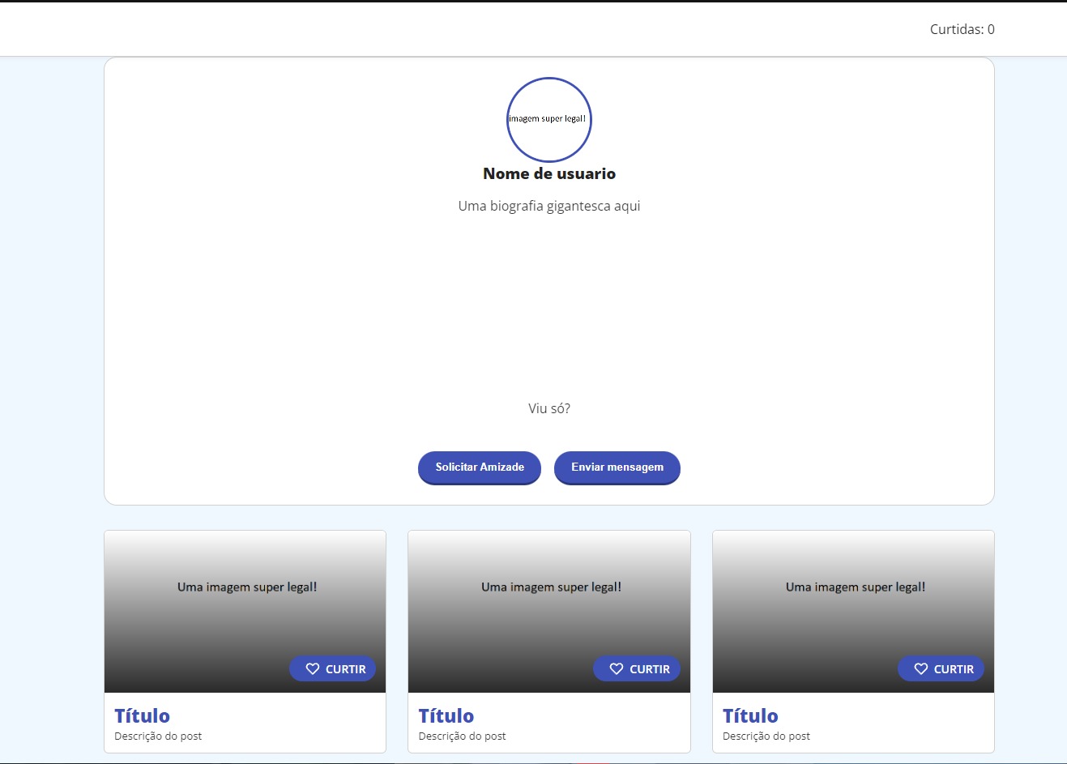1067x764 pixels.
Task: Click the Enviar mensagem button
Action: 617,467
